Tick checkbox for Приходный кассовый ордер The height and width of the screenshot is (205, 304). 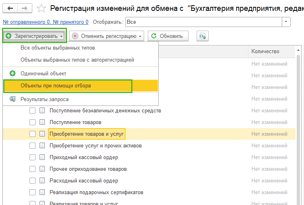coord(32,157)
